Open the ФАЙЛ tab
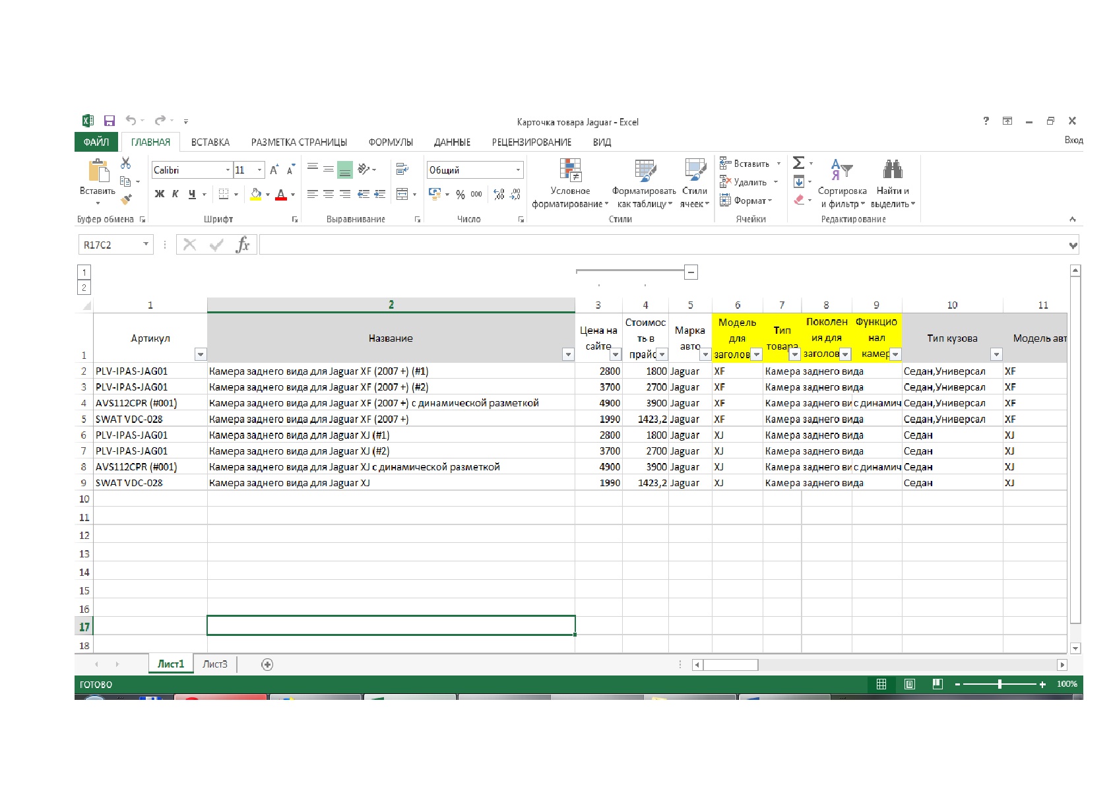Screen dimensions: 1111x785 coord(96,142)
